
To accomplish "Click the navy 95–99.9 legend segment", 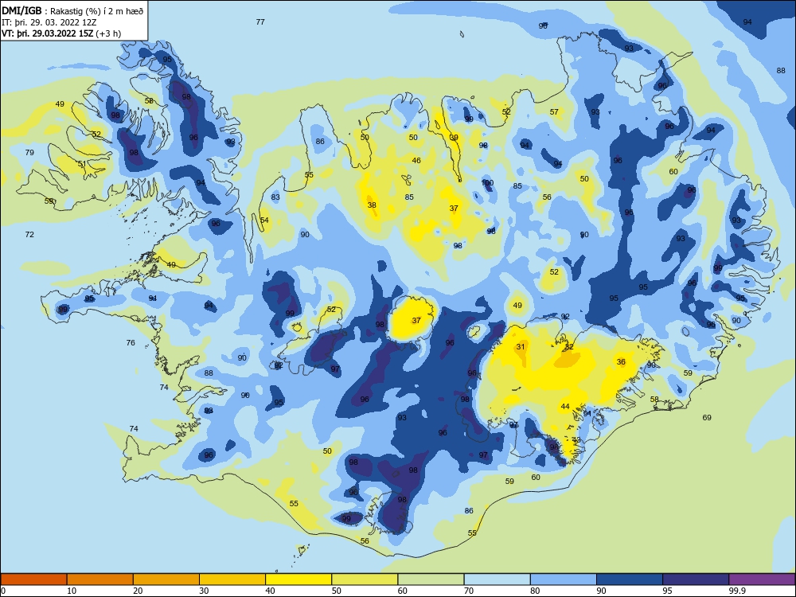I will 696,579.
